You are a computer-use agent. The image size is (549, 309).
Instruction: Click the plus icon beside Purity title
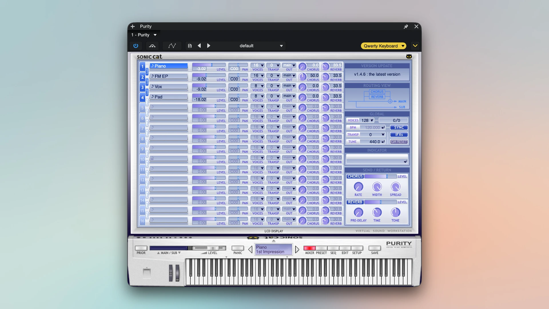pyautogui.click(x=133, y=26)
